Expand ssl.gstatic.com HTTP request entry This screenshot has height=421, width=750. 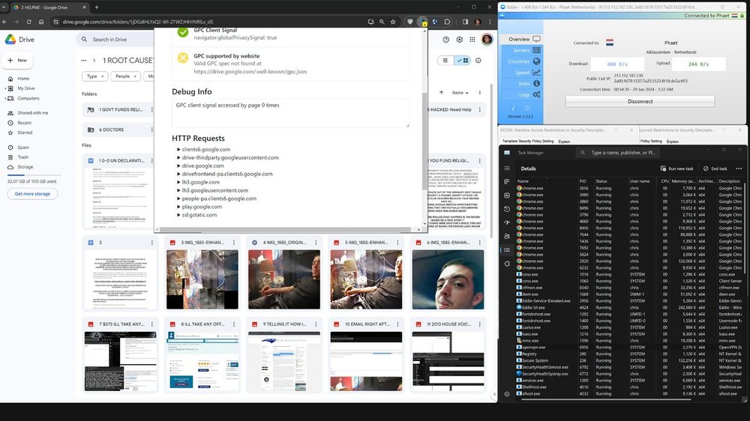[x=179, y=215]
